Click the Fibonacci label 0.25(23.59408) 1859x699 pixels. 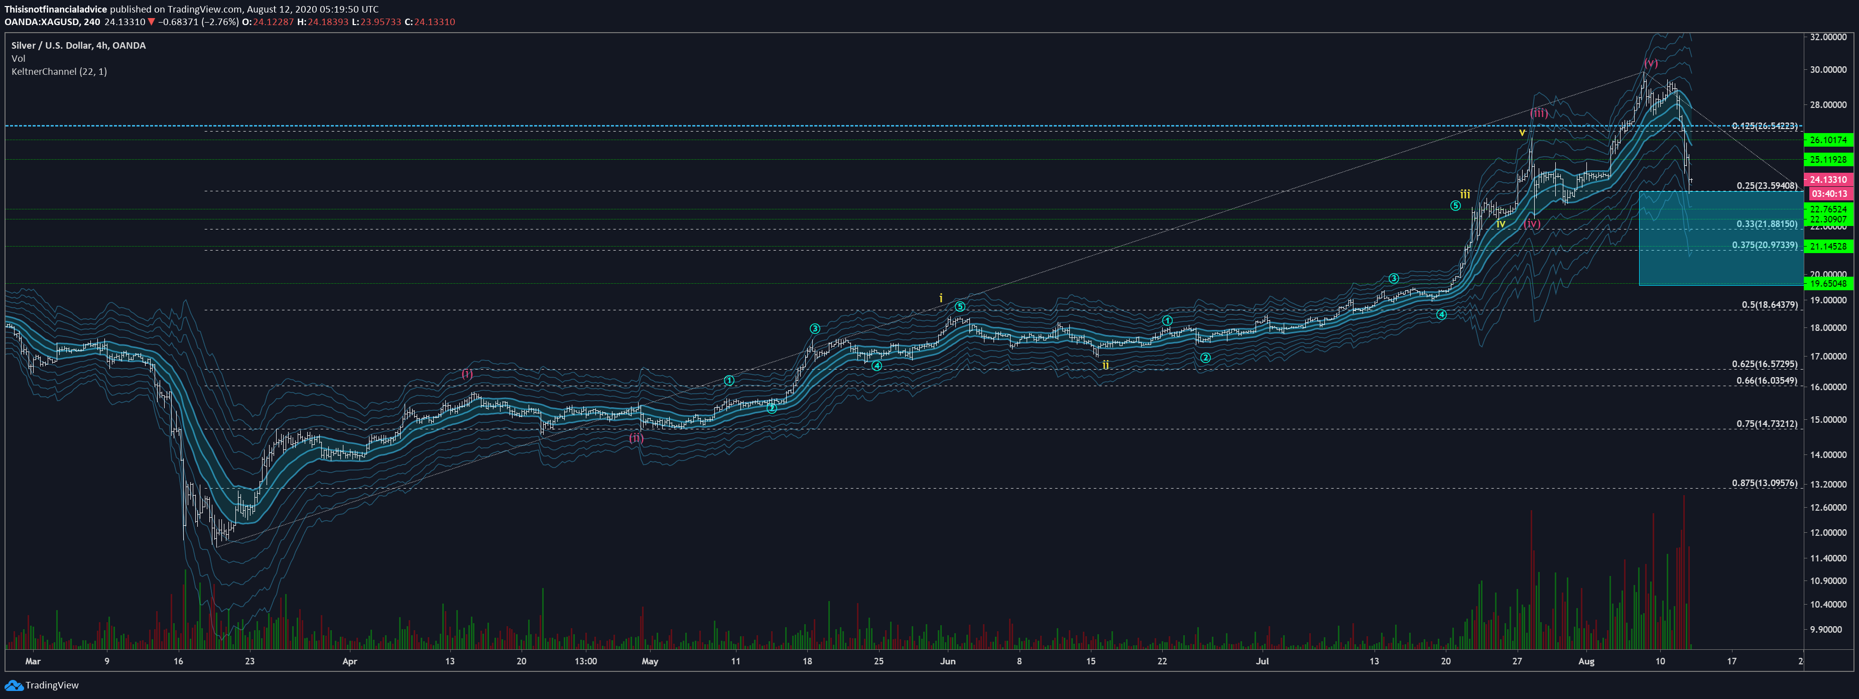(x=1767, y=186)
